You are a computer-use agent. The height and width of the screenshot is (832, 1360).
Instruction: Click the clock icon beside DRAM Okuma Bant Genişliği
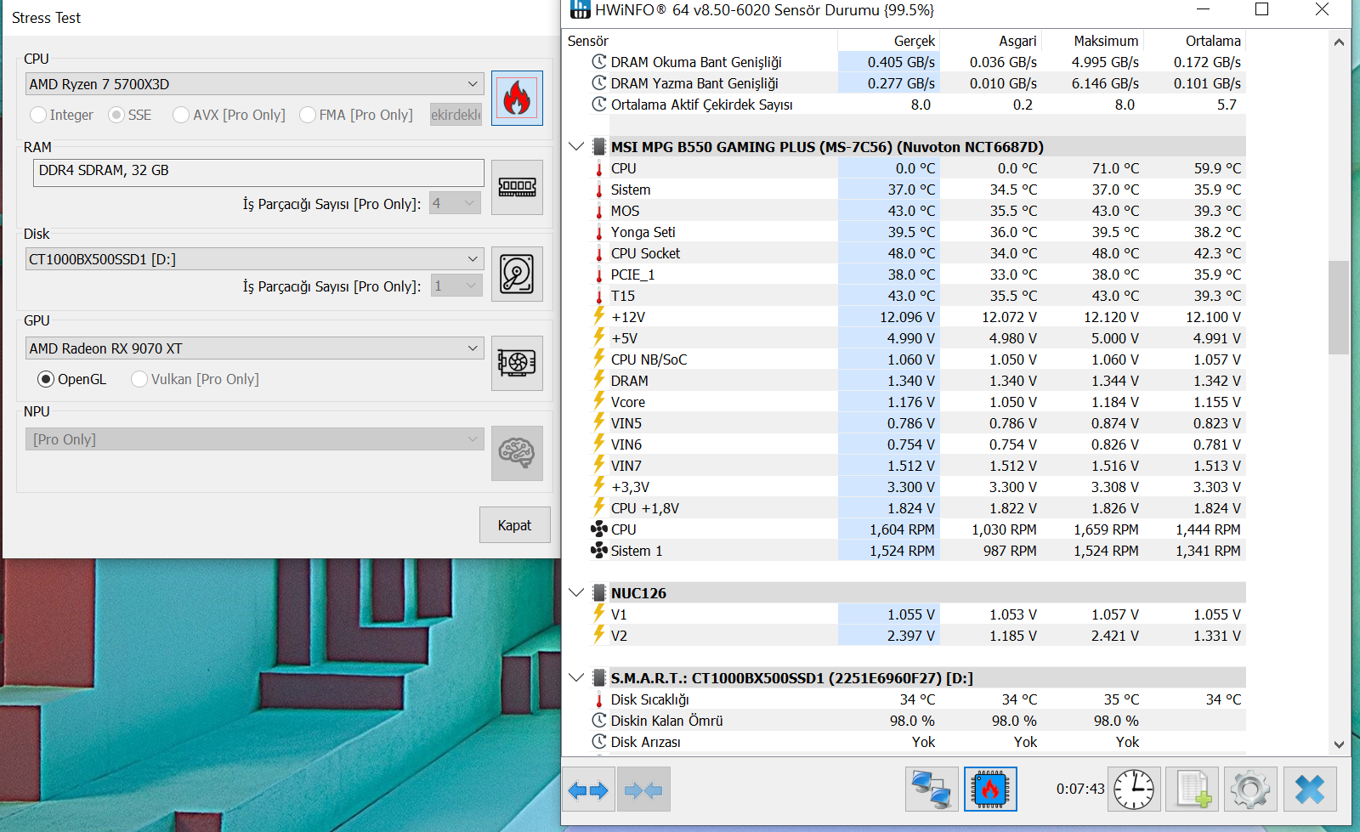tap(599, 62)
